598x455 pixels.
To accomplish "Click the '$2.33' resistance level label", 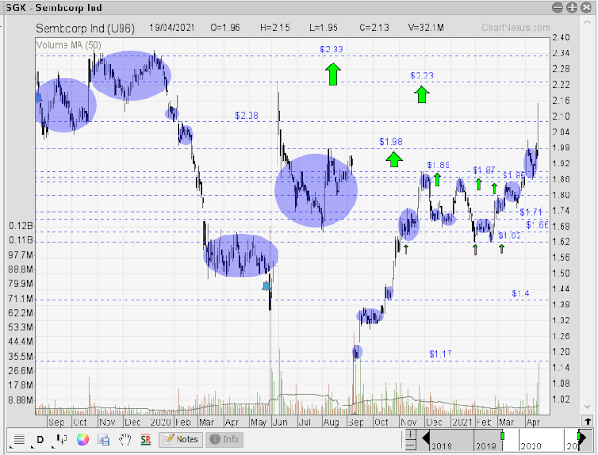I will (332, 50).
